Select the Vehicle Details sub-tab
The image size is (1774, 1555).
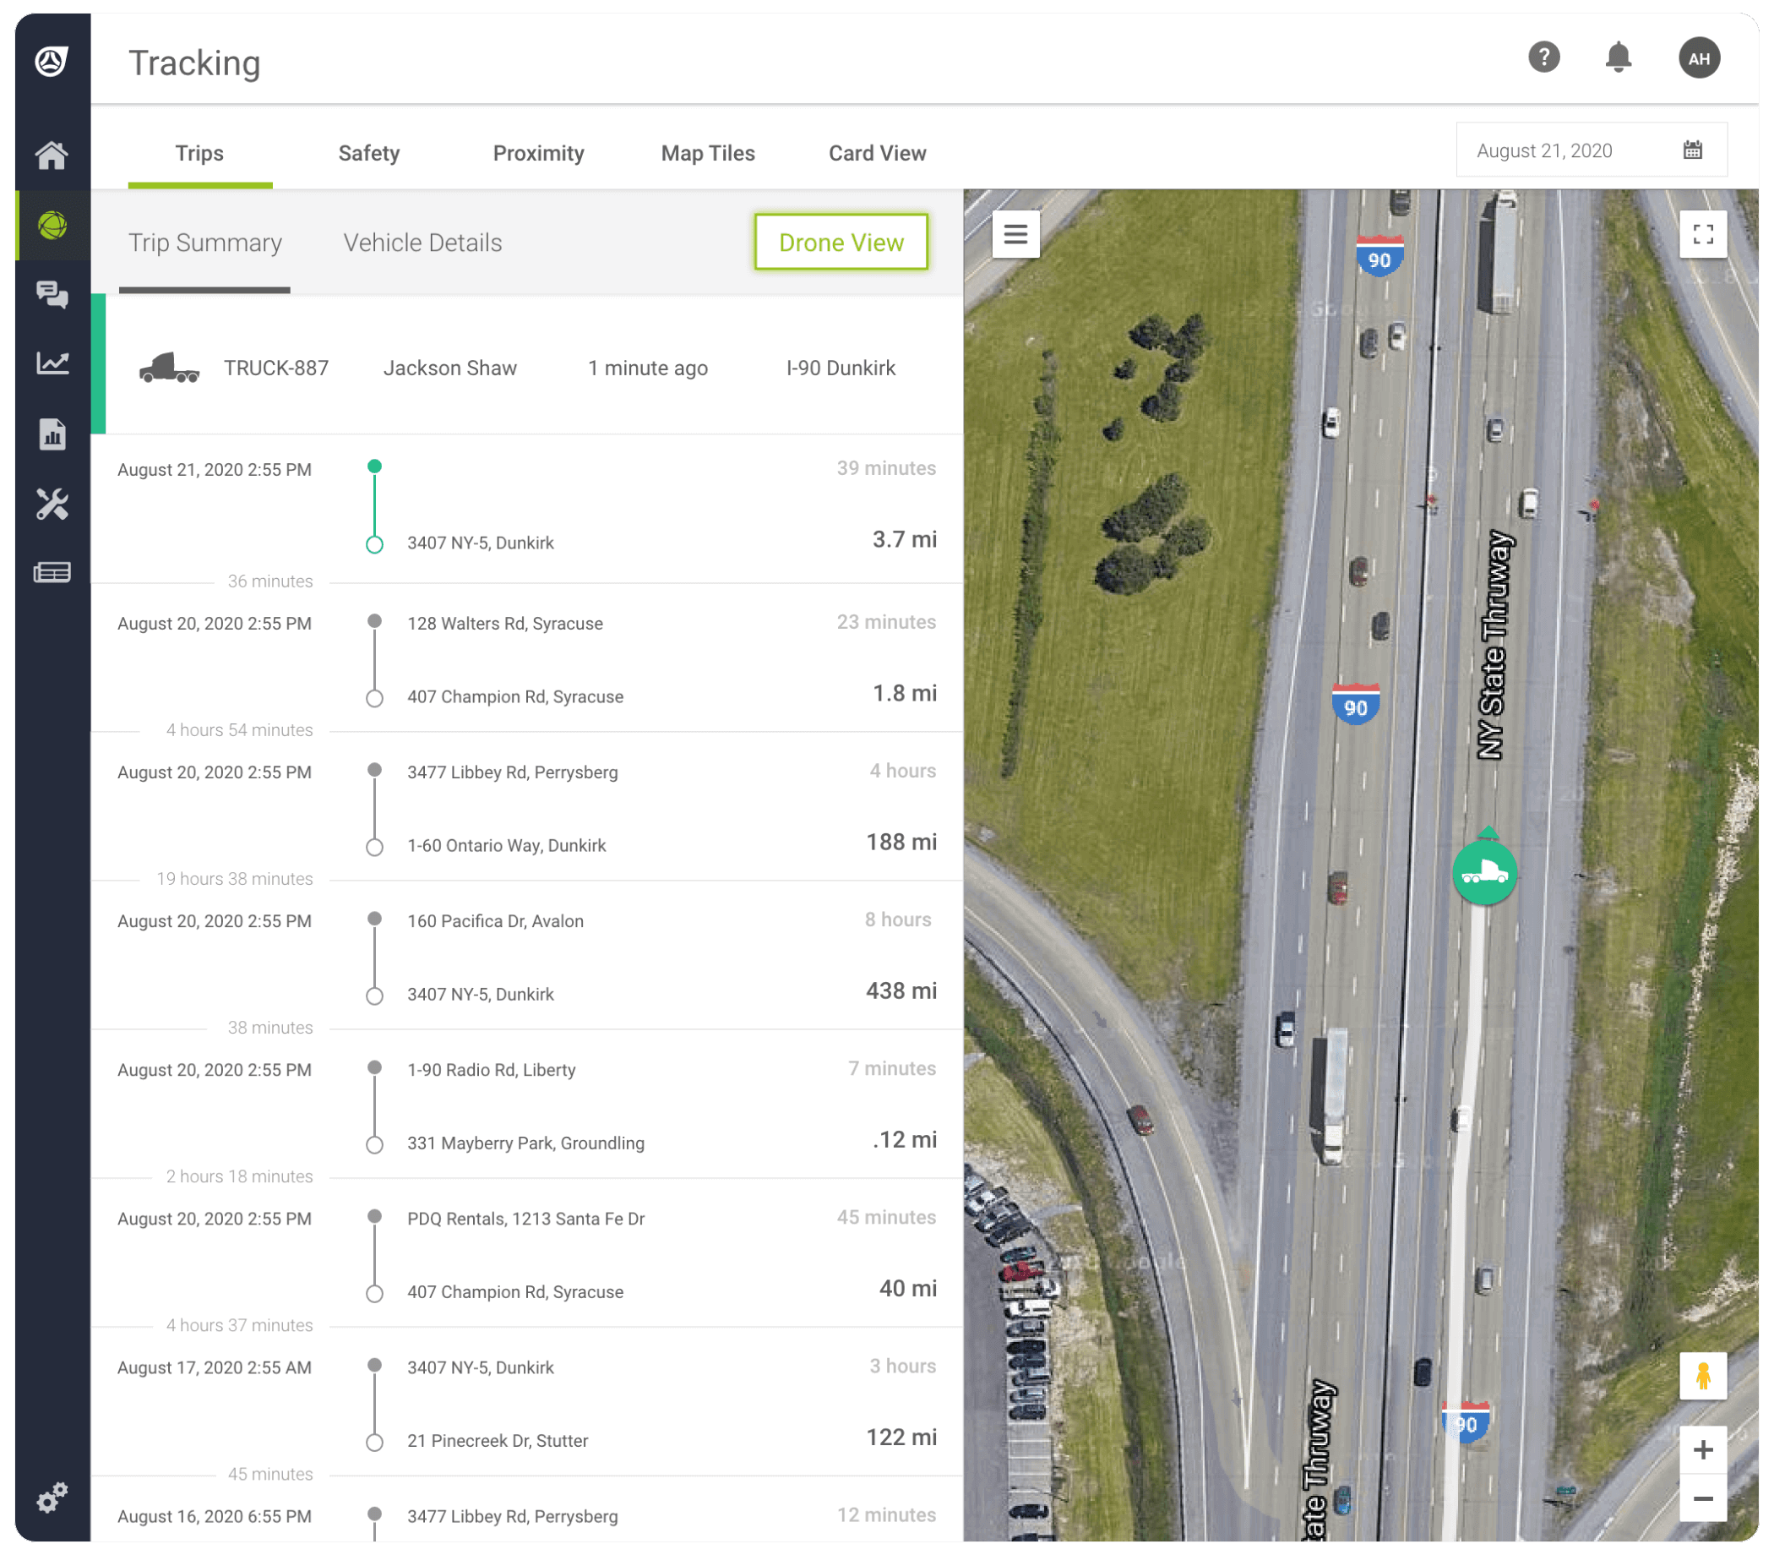coord(422,243)
